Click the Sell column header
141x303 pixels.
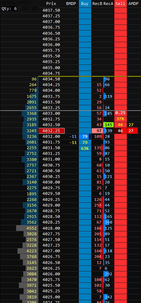120,4
